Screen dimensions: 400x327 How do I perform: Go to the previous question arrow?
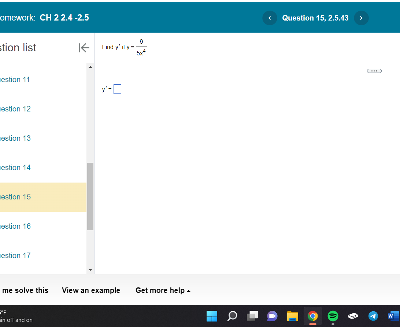[270, 18]
